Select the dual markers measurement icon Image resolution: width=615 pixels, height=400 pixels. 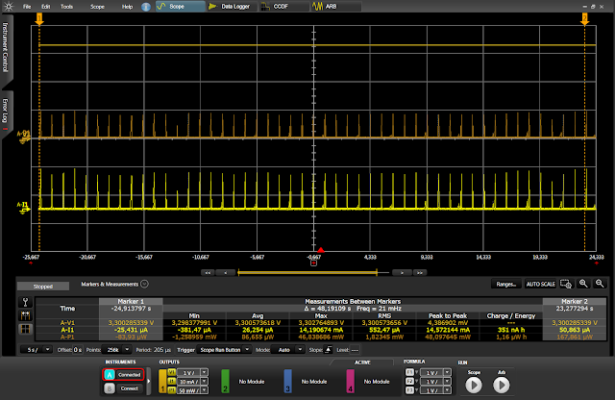pyautogui.click(x=25, y=315)
